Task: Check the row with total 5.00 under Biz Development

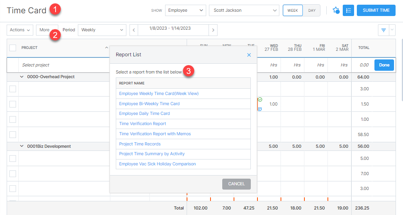Action: click(x=13, y=158)
